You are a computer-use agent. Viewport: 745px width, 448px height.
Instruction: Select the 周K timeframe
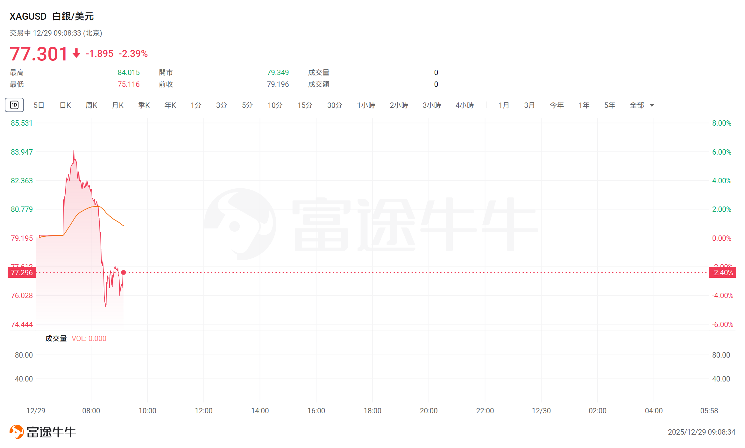coord(91,105)
